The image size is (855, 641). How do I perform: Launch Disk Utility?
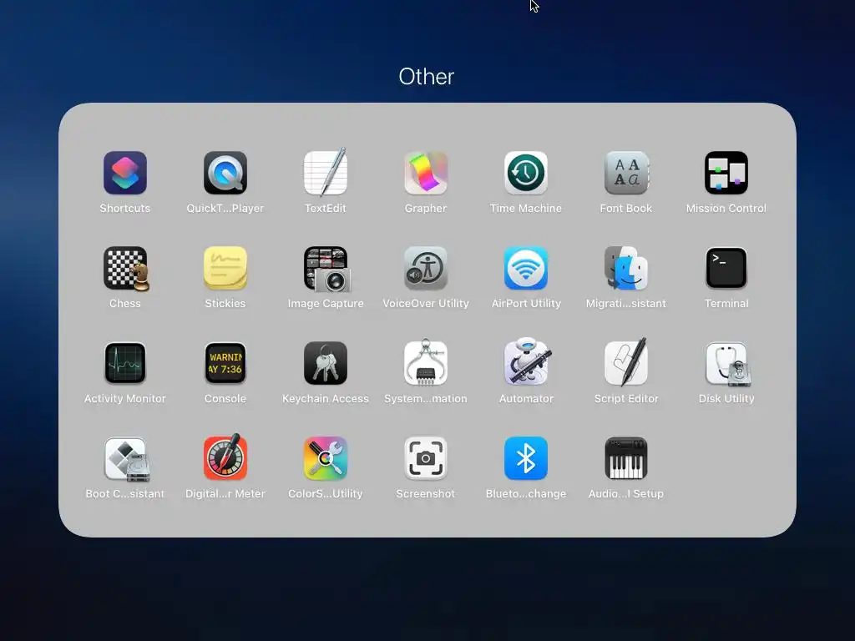point(726,363)
